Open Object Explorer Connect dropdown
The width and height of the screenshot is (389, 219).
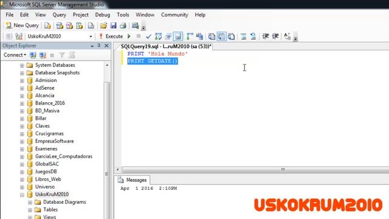pyautogui.click(x=15, y=55)
